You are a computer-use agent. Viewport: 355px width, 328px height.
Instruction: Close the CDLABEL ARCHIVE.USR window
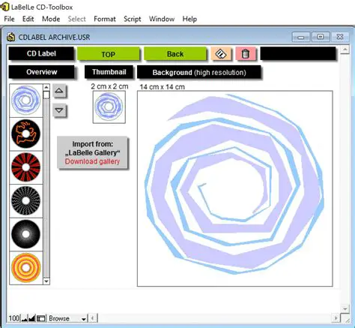(340, 37)
